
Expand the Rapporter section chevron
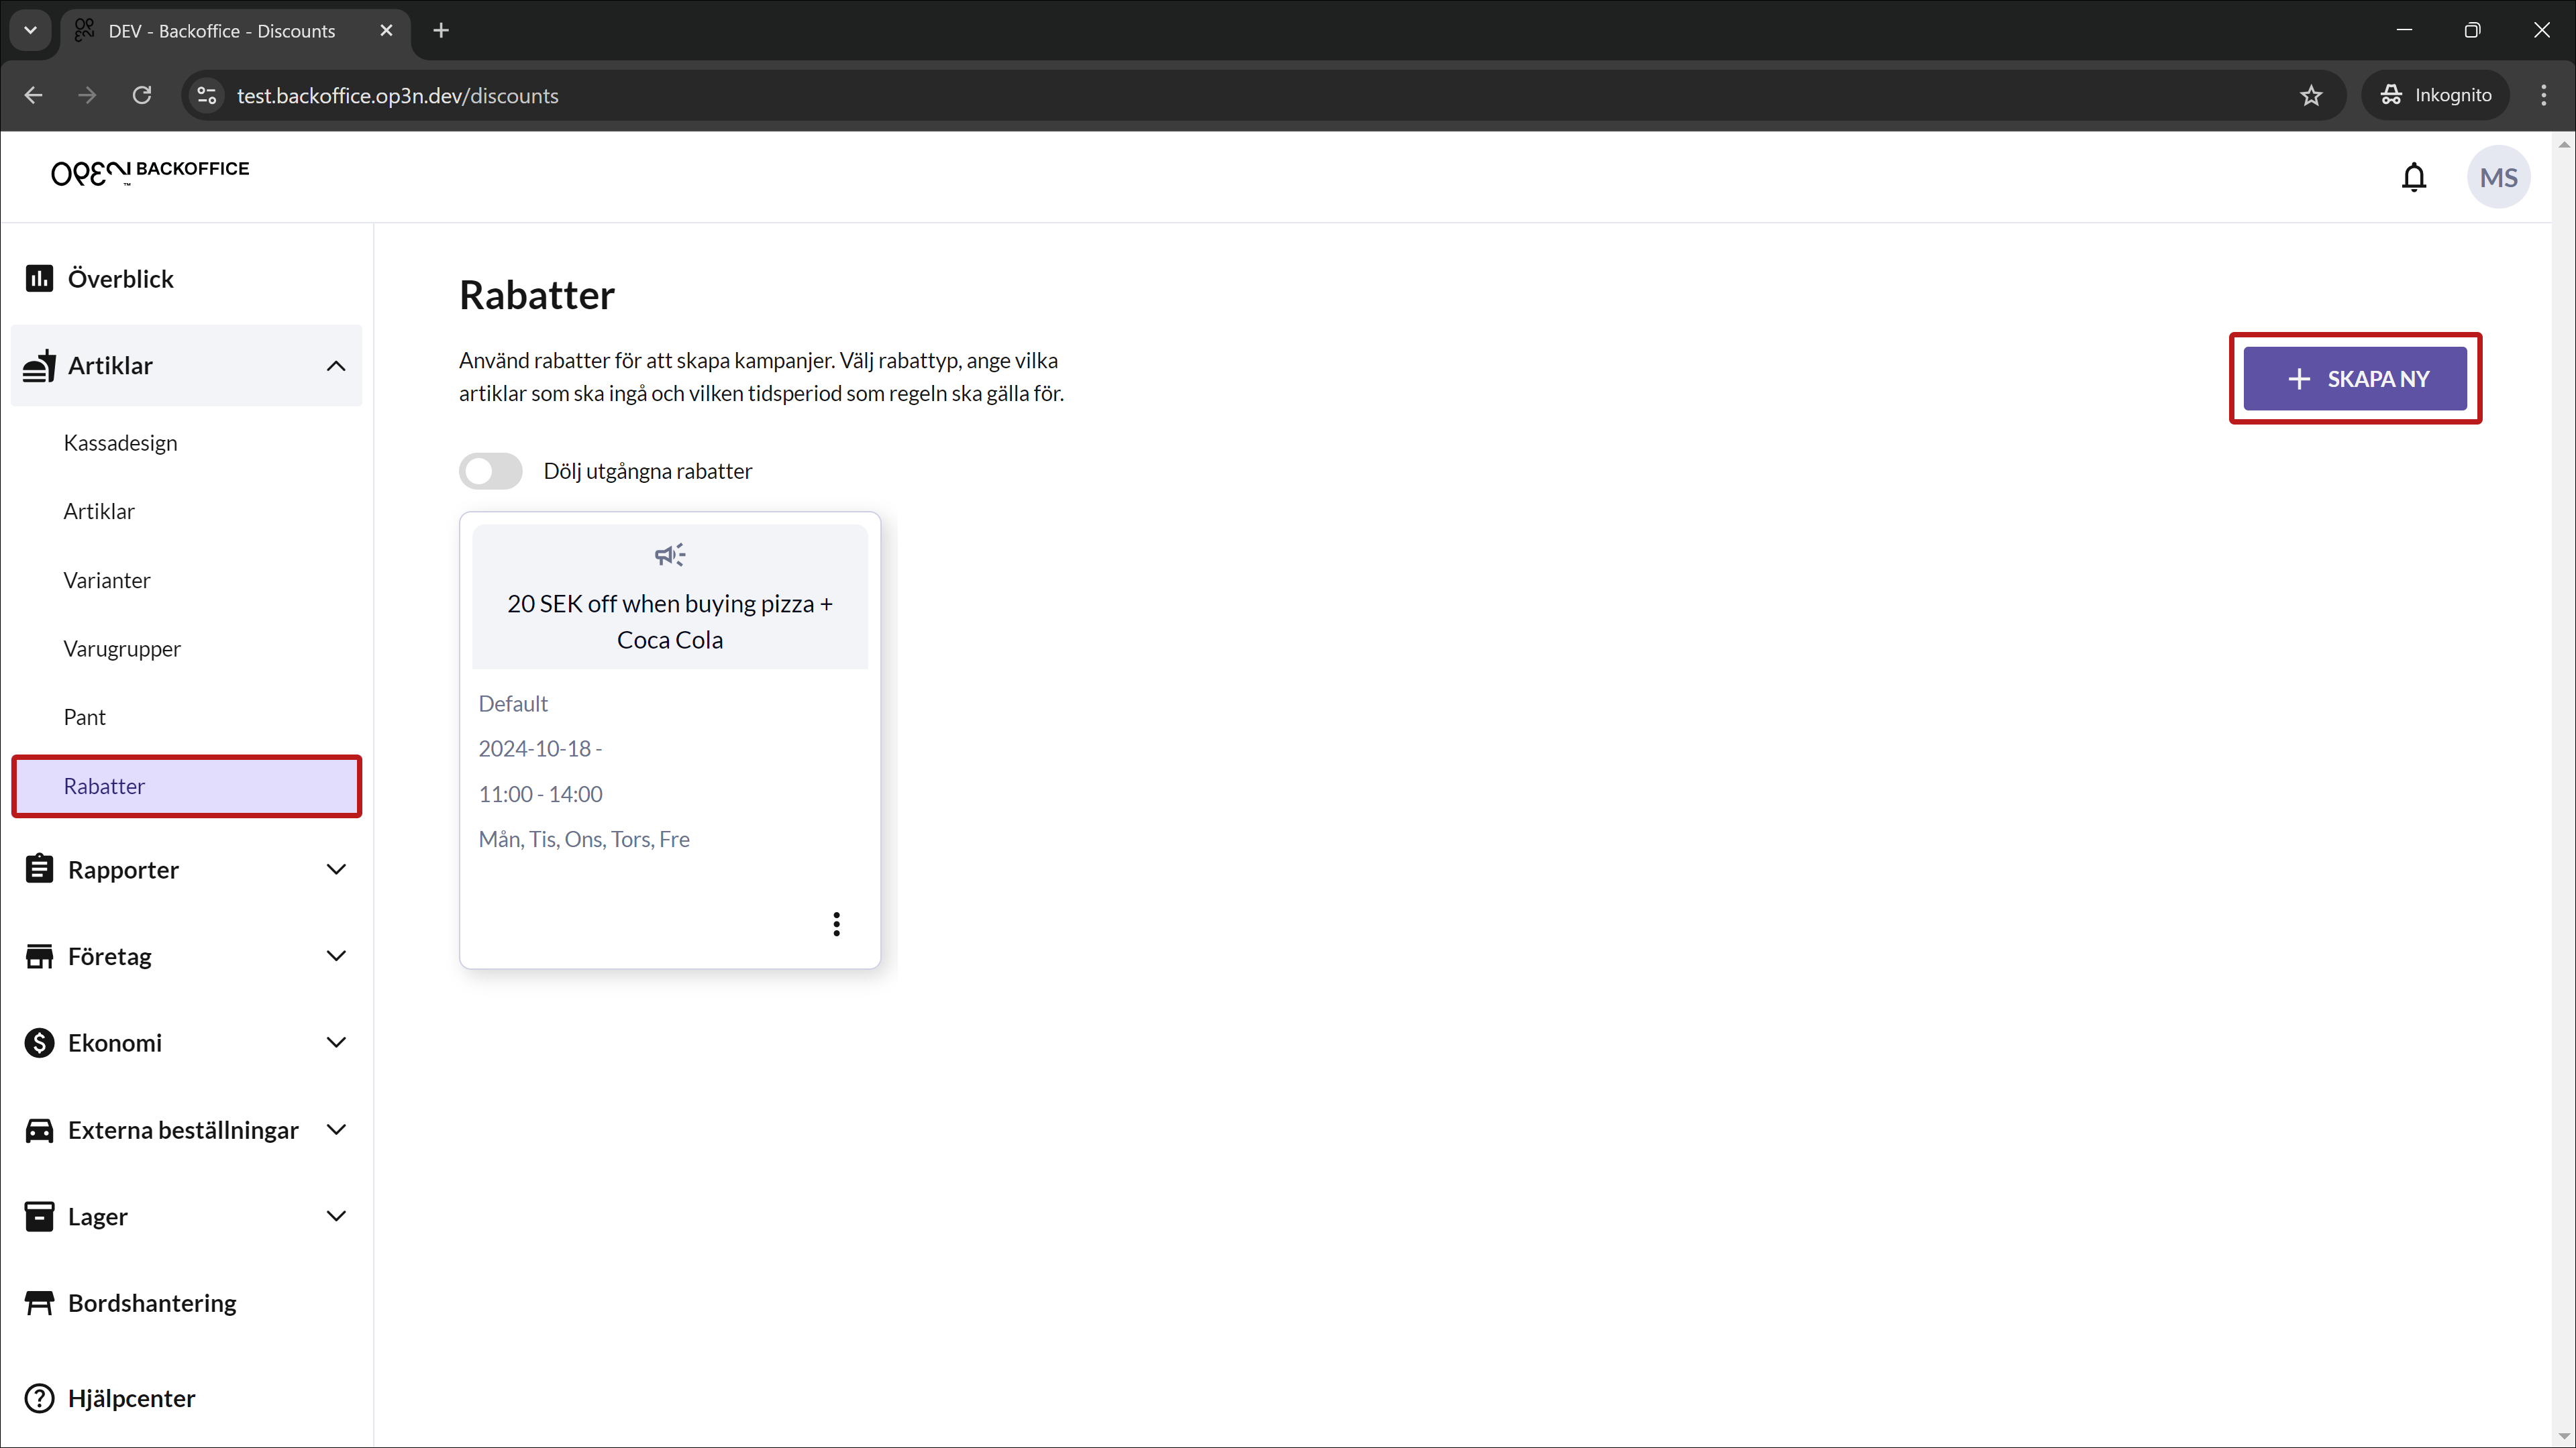pos(336,869)
